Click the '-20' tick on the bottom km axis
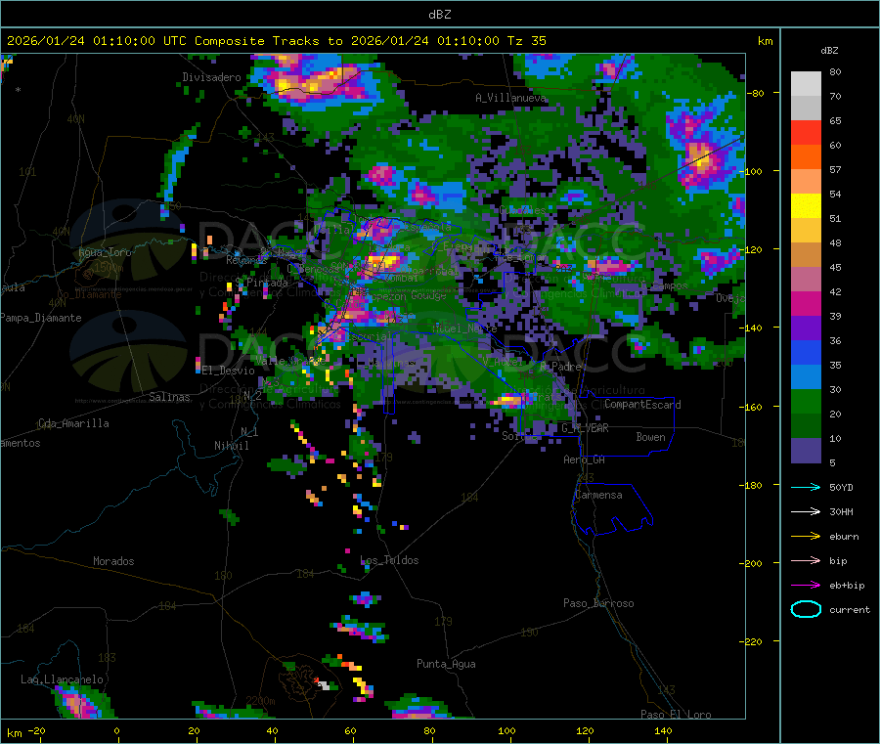Viewport: 880px width, 744px height. 37,730
